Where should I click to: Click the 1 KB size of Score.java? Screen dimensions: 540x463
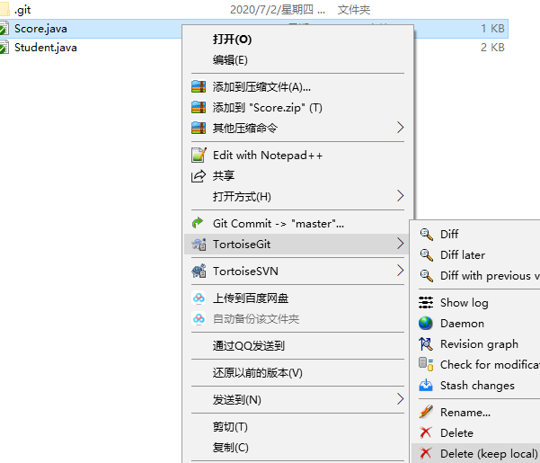tap(492, 28)
